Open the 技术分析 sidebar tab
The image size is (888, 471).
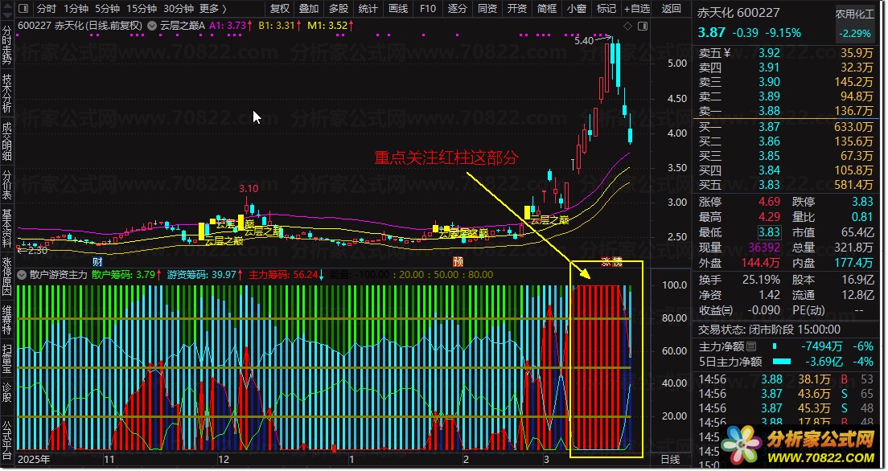tap(6, 92)
